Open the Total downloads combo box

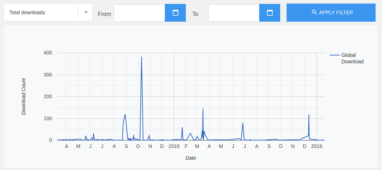(x=48, y=12)
